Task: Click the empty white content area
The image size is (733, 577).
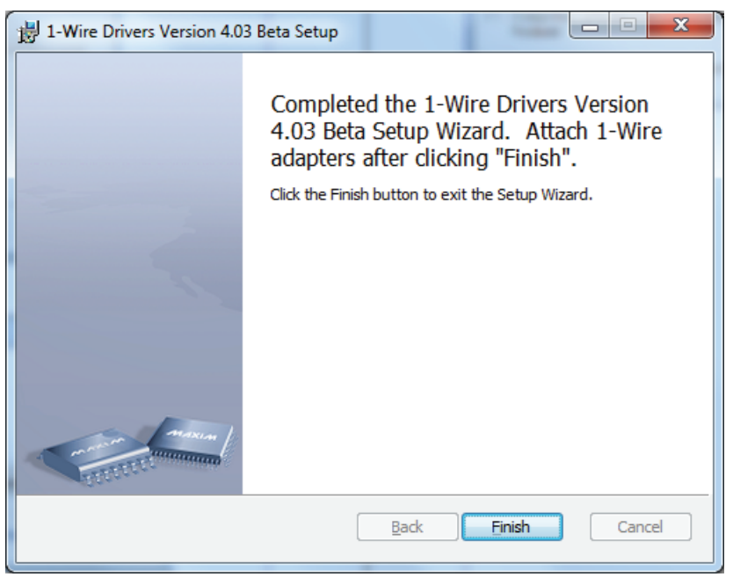Action: pos(475,351)
